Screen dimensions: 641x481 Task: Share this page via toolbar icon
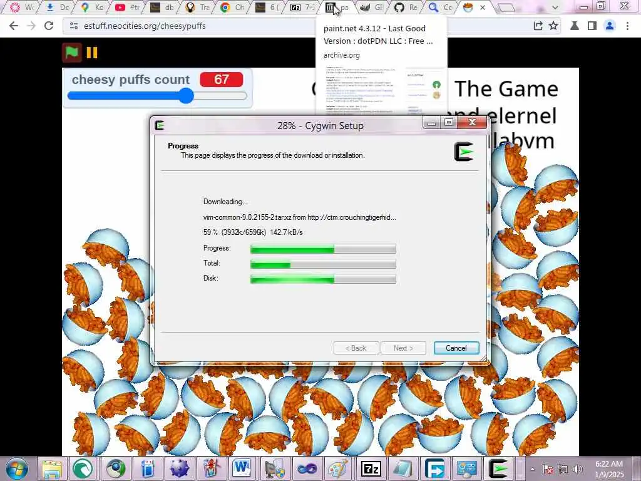pyautogui.click(x=538, y=26)
